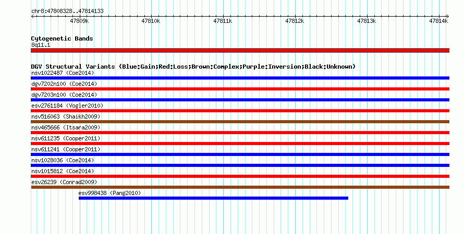
Task: Click the 47813k ruler tick label
Action: pyautogui.click(x=367, y=21)
